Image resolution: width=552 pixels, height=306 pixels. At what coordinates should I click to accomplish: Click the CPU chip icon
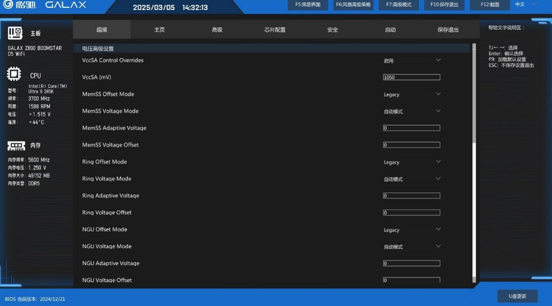tap(14, 74)
